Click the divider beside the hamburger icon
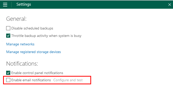 12,4
